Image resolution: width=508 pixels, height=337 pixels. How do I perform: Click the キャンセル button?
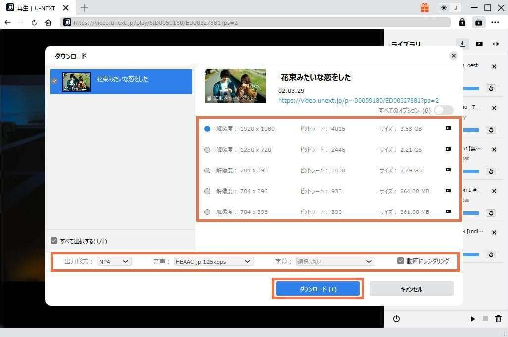[x=411, y=289]
